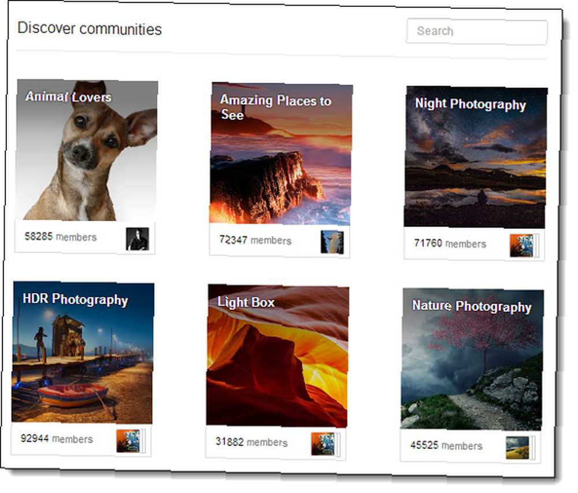Screen dimensions: 578x493
Task: Select the Light Box title
Action: [x=246, y=302]
